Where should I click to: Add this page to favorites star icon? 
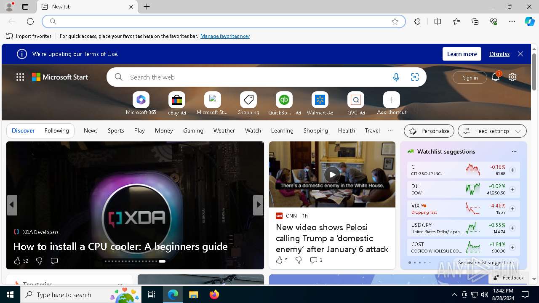pyautogui.click(x=395, y=21)
